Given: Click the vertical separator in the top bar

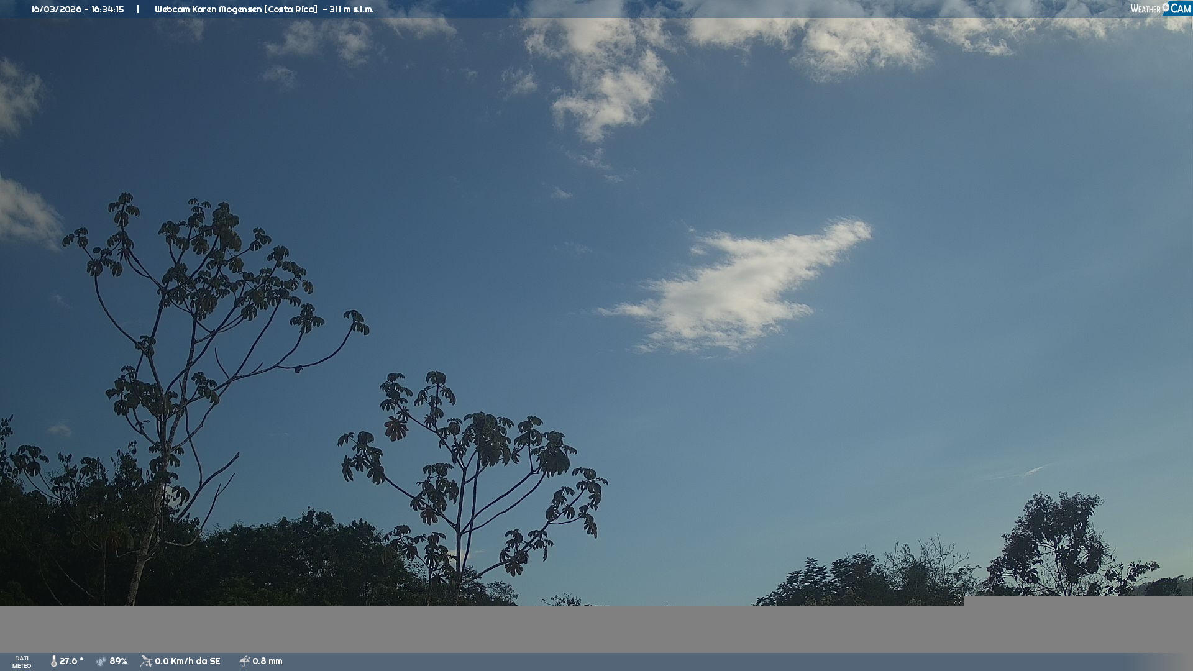Looking at the screenshot, I should click(138, 9).
